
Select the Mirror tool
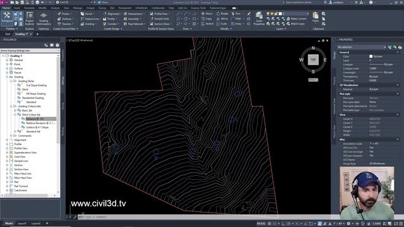pos(222,19)
